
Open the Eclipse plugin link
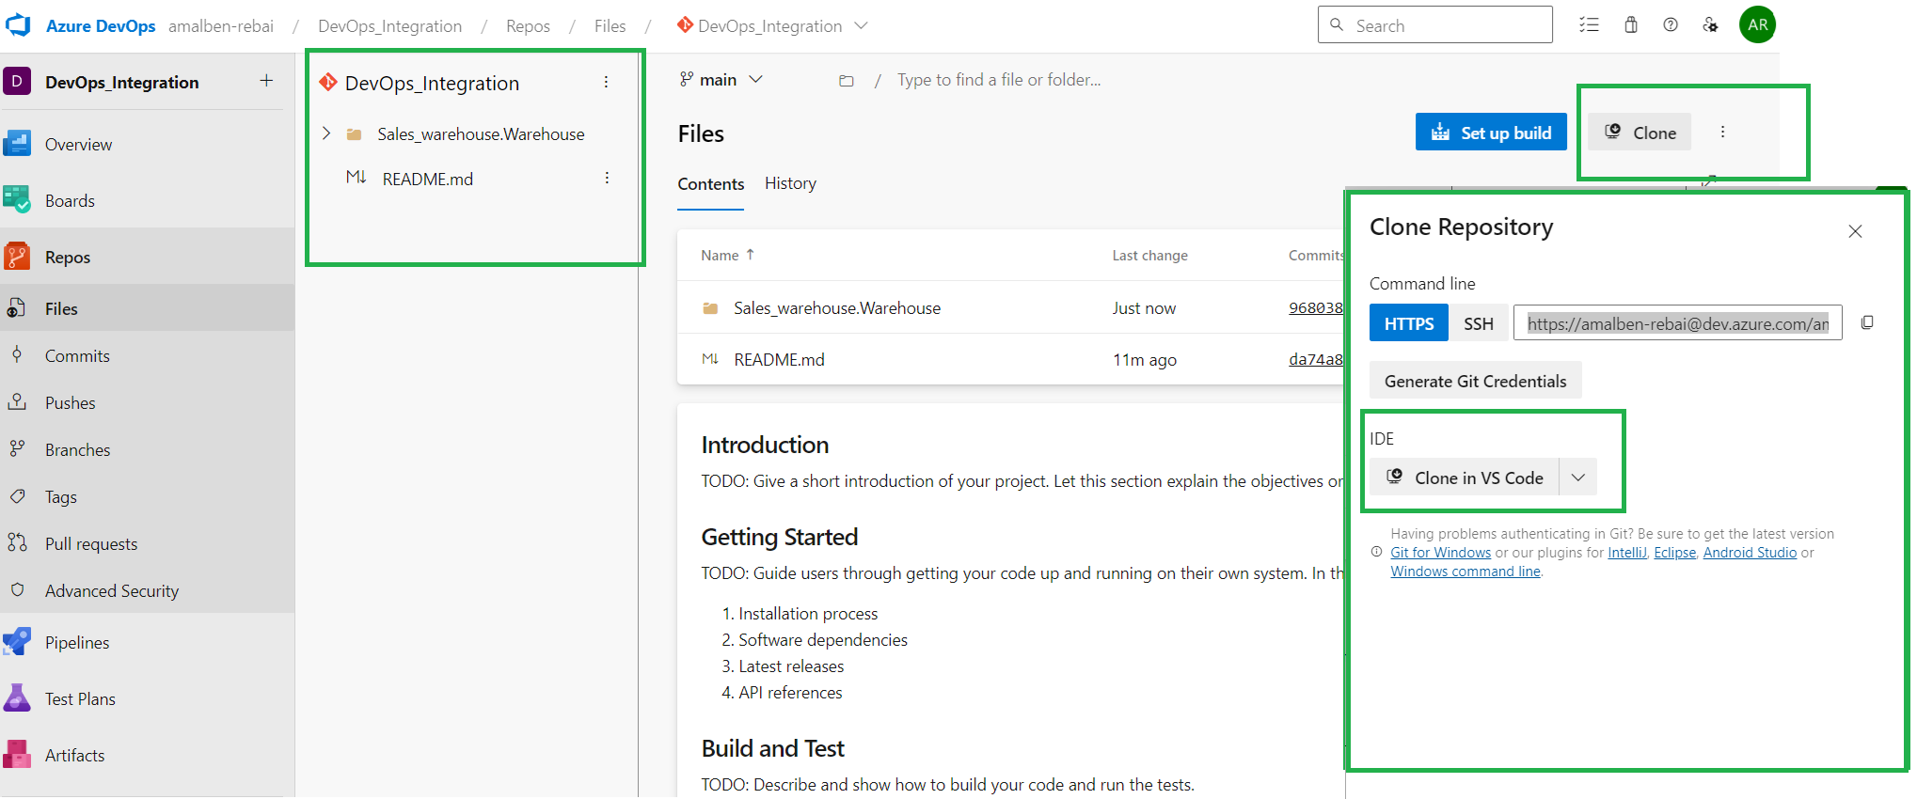pos(1674,553)
